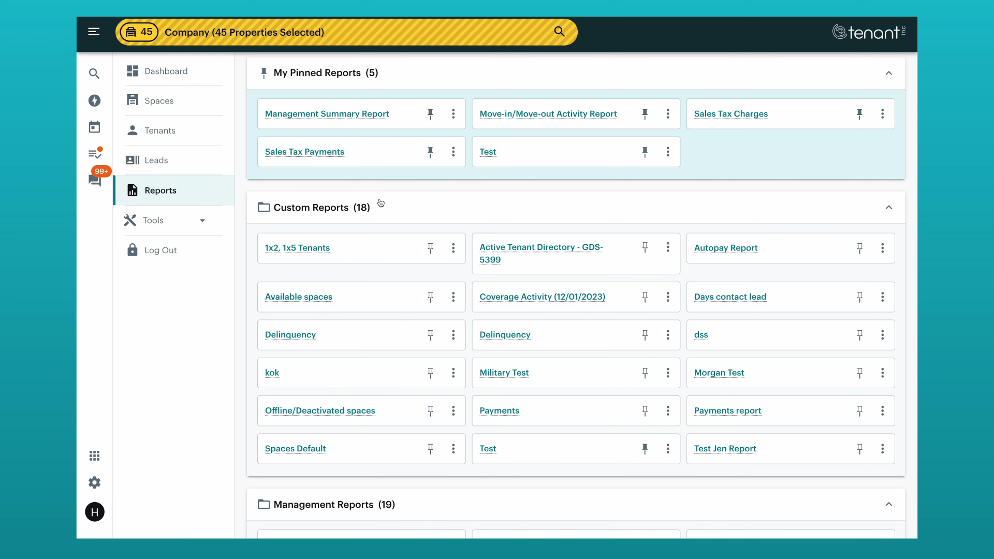The height and width of the screenshot is (559, 994).
Task: Open the Offline/Deactivated spaces report link
Action: point(320,410)
